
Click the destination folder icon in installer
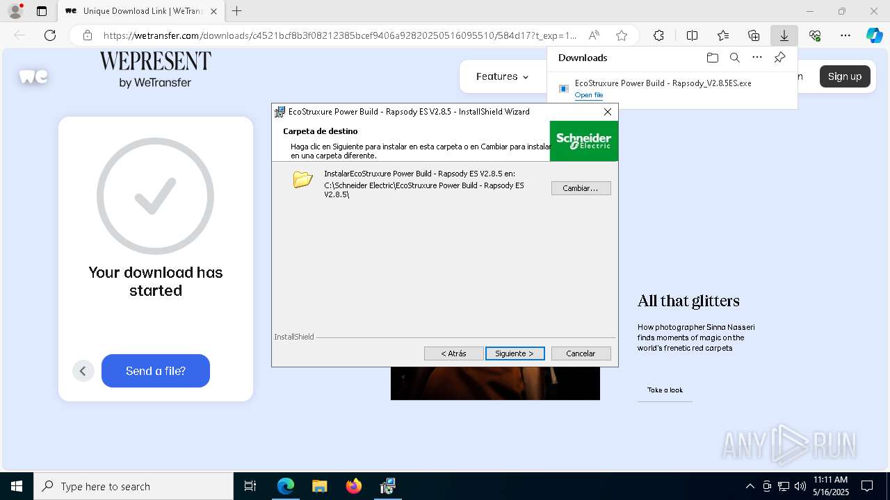(x=302, y=179)
